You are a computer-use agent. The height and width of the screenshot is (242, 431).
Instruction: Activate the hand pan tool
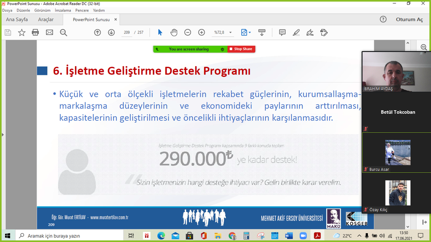click(174, 32)
